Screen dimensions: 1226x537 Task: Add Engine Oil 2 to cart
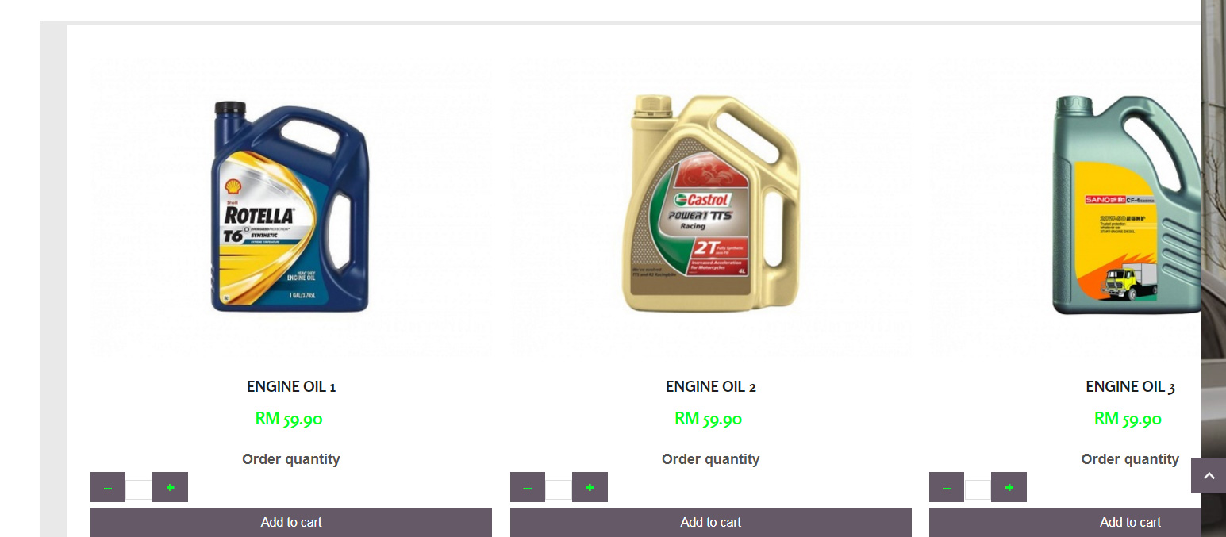pyautogui.click(x=711, y=522)
